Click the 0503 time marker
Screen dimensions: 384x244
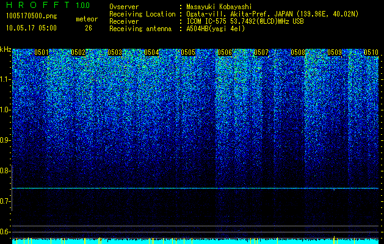click(x=115, y=52)
